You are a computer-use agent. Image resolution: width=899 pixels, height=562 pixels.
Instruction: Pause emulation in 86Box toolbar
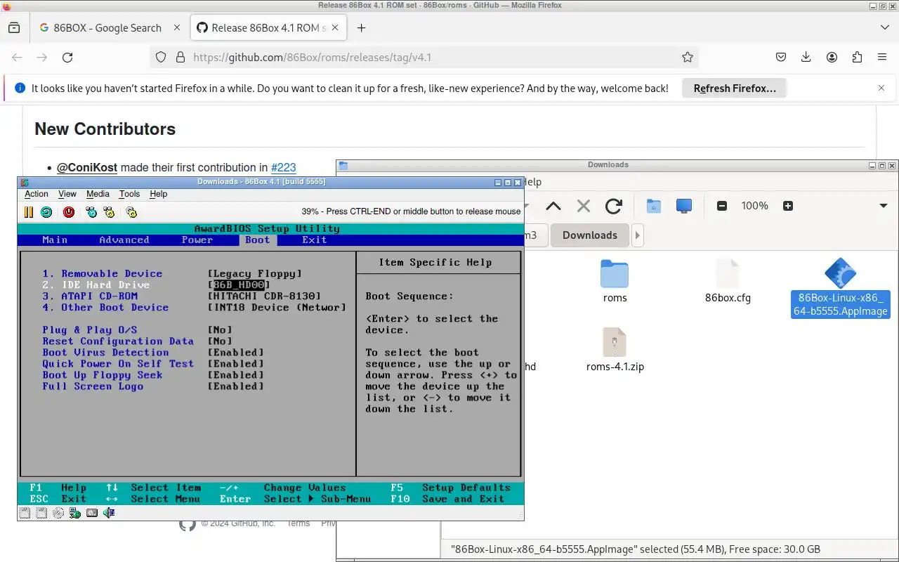click(x=29, y=211)
